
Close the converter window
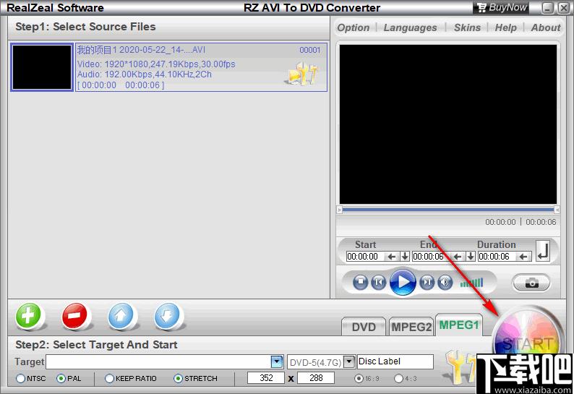[563, 8]
